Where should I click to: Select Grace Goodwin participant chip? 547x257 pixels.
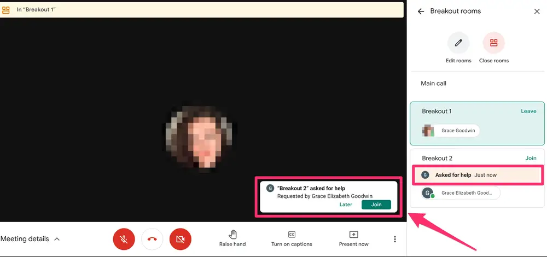[451, 131]
